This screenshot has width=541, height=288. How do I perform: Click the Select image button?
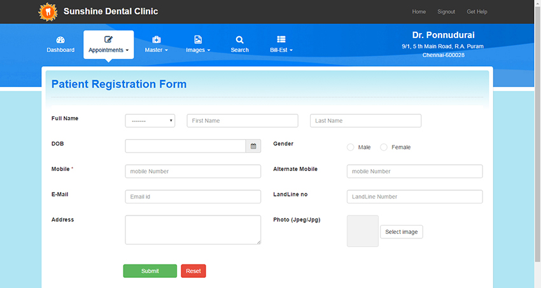(x=401, y=232)
